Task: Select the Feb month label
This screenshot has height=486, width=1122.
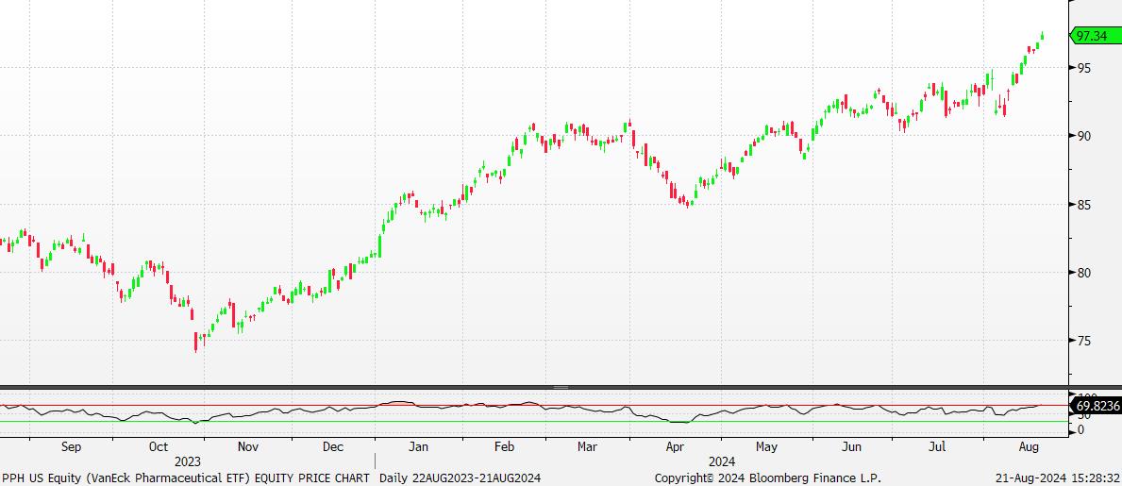Action: (x=504, y=447)
